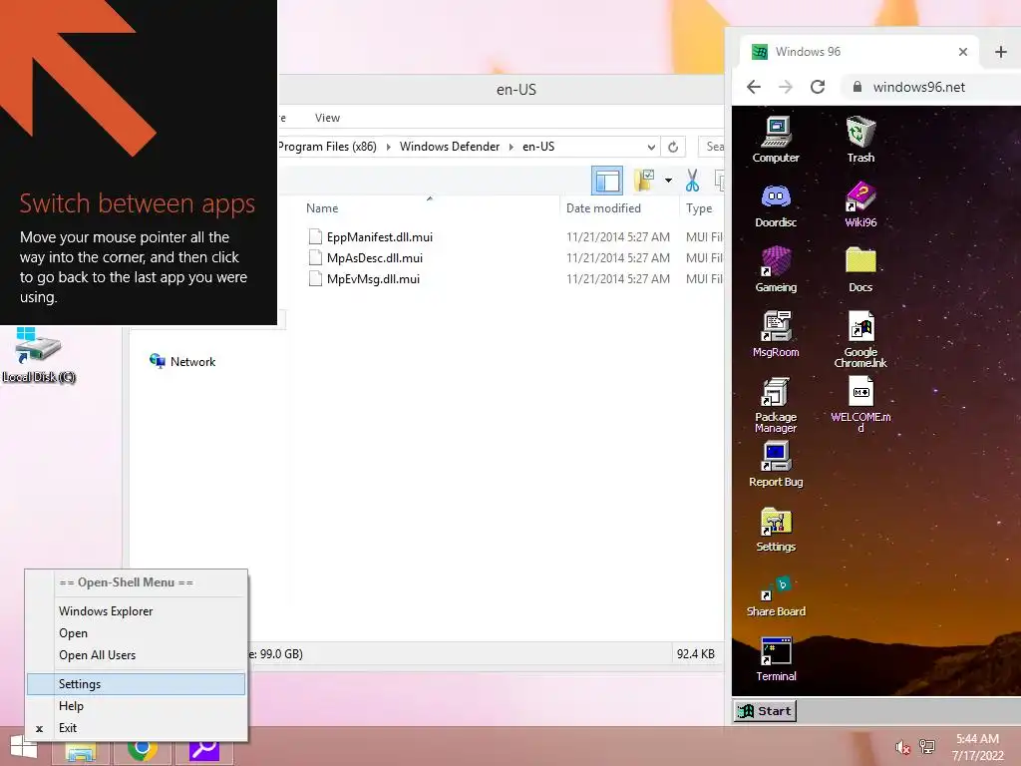This screenshot has width=1021, height=766.
Task: Choose Open in the Open-Shell menu
Action: [136, 633]
